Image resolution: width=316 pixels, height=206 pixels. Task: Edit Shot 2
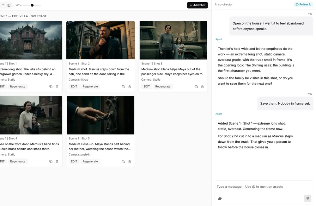pos(74,86)
